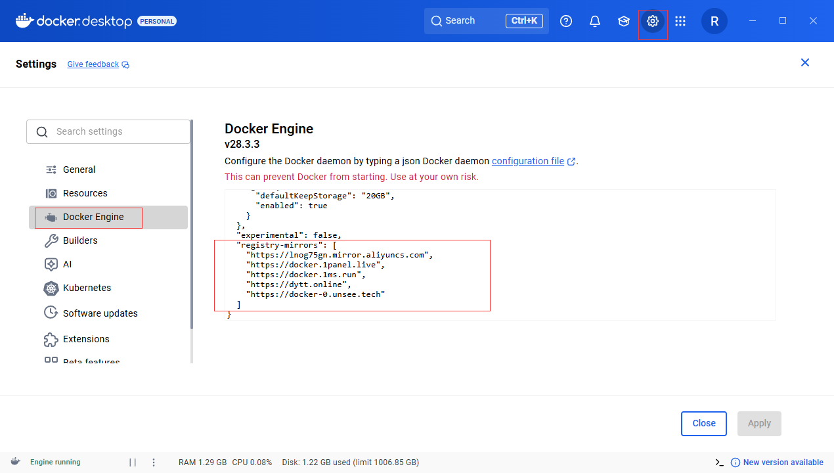Image resolution: width=834 pixels, height=473 pixels.
Task: Click the lnog75gn.mirror.aliyuncs.com mirror line
Action: click(x=340, y=255)
